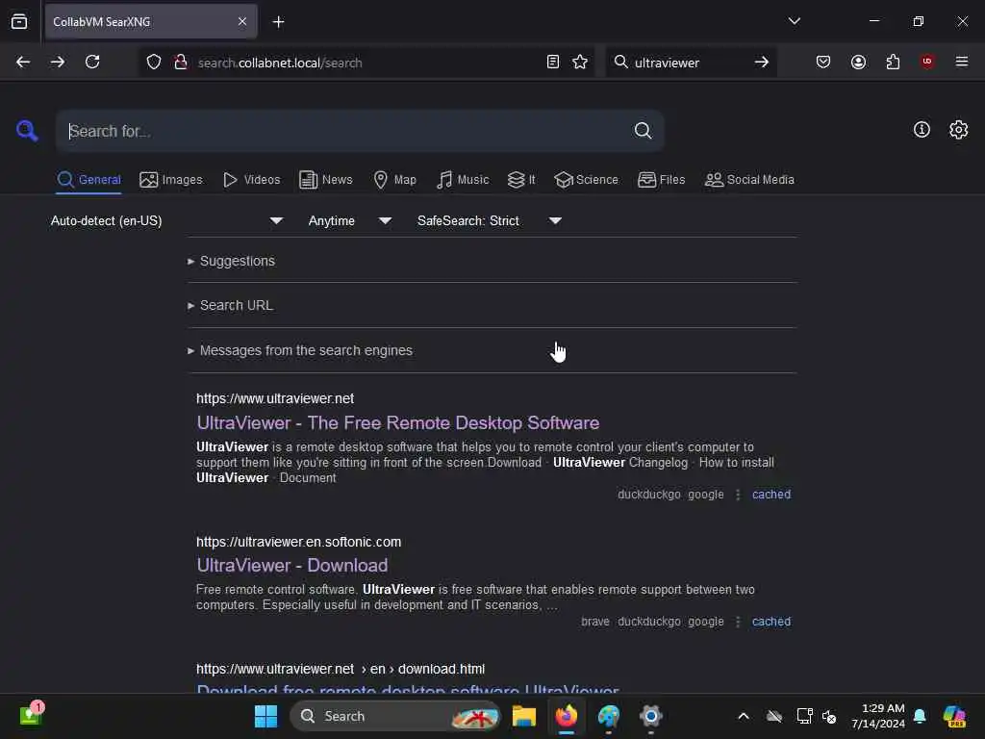Open the notification bell in taskbar
This screenshot has height=739, width=985.
(x=920, y=716)
